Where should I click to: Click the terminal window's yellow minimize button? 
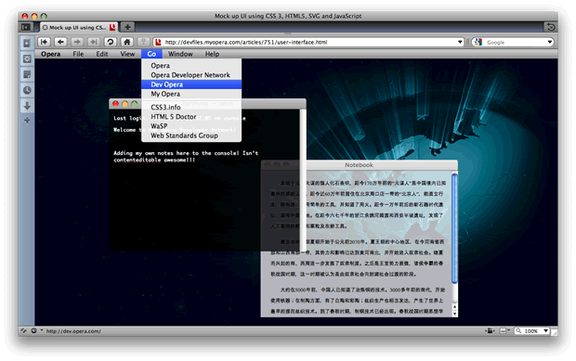(124, 104)
